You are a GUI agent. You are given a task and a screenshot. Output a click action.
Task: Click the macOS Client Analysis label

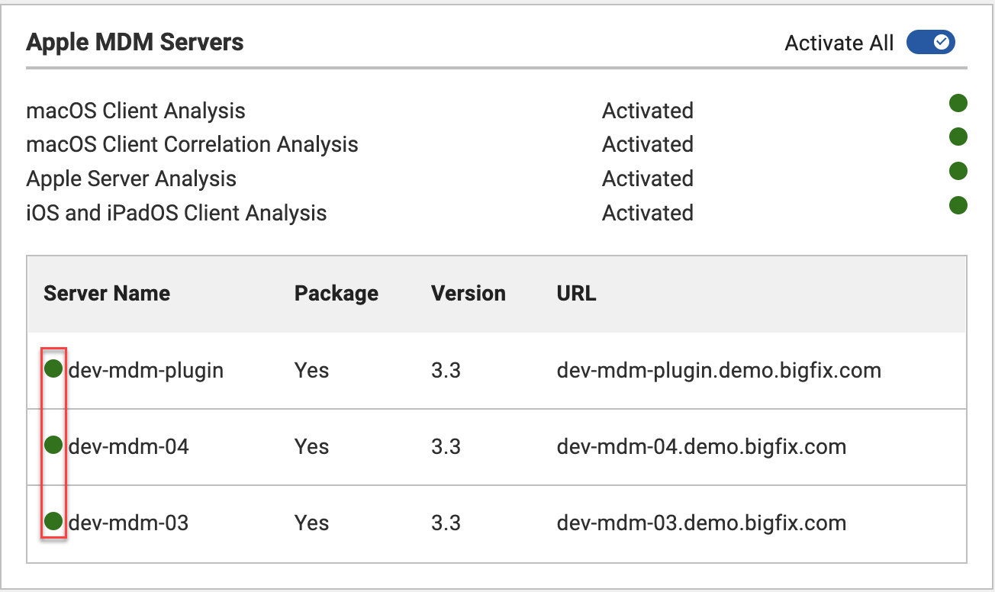click(x=136, y=111)
